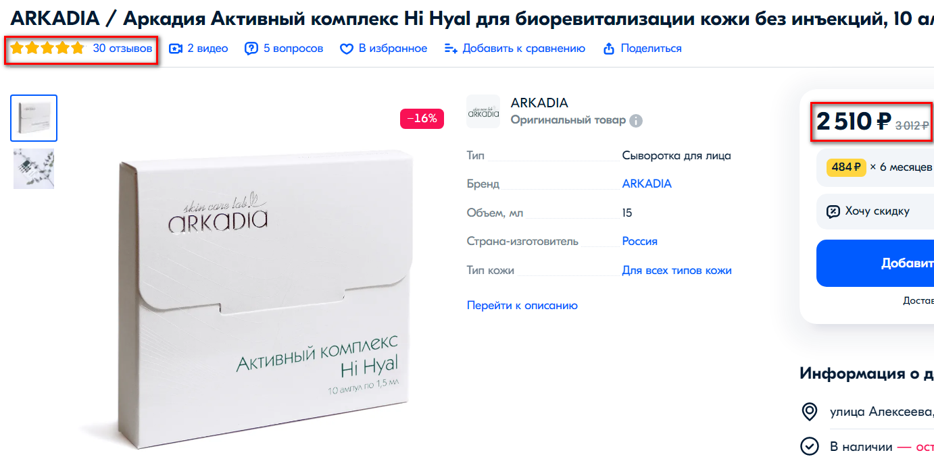Screen dimensions: 934x459
Task: Open the Россия country link
Action: click(x=639, y=241)
